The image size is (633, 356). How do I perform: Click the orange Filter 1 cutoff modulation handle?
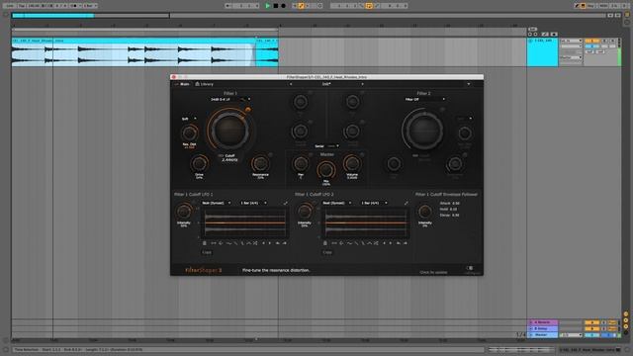(248, 110)
